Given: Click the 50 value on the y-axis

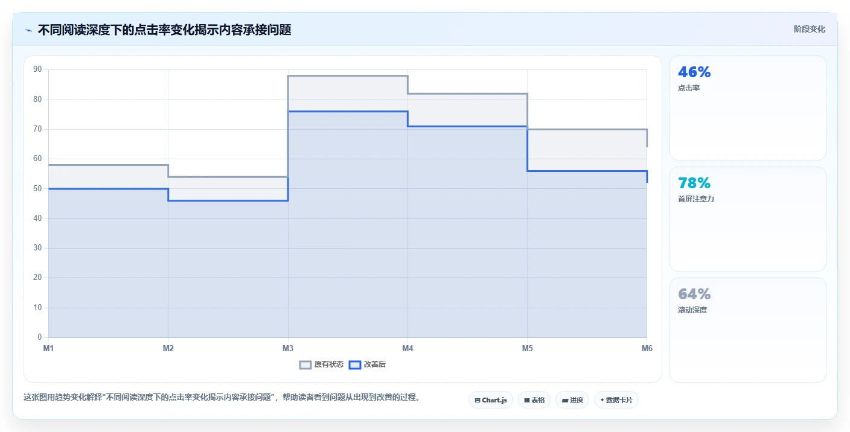Looking at the screenshot, I should 37,188.
